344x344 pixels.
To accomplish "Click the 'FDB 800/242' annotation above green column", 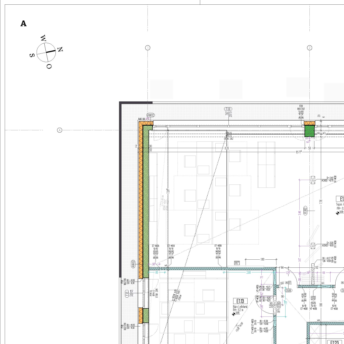I will coord(301,107).
